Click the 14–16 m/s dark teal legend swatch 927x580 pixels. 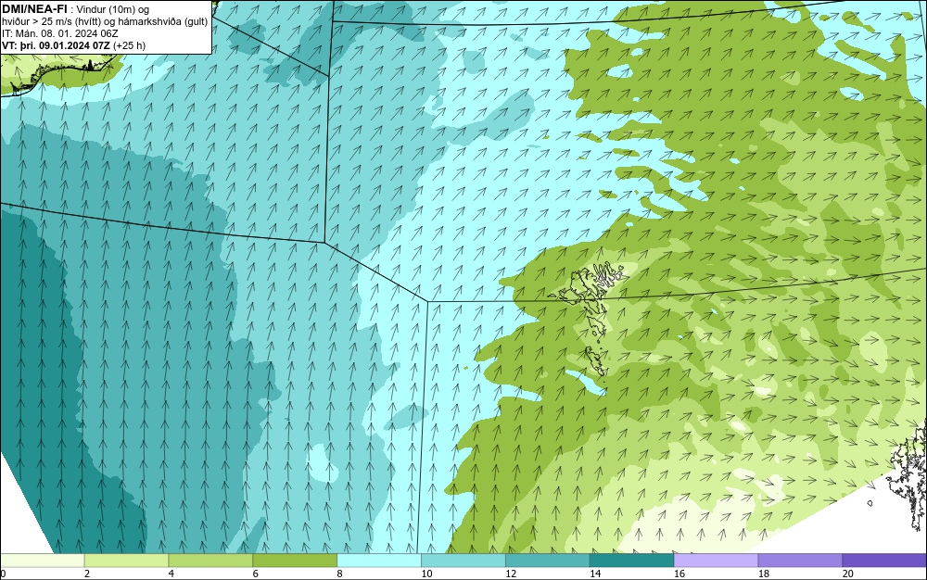(x=632, y=560)
